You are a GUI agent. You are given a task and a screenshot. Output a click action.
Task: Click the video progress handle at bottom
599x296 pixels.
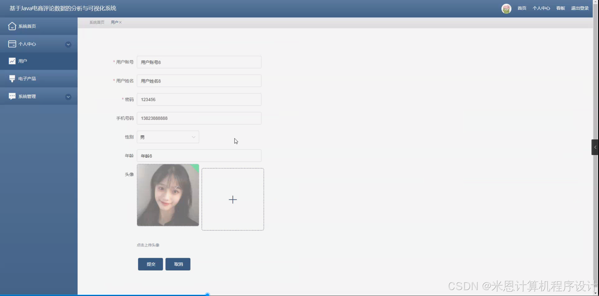point(207,295)
